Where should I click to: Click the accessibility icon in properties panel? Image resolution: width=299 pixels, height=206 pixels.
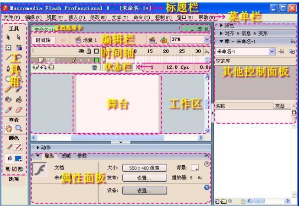pyautogui.click(x=207, y=188)
